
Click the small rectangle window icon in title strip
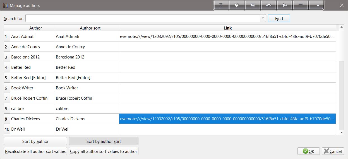tap(253, 5)
